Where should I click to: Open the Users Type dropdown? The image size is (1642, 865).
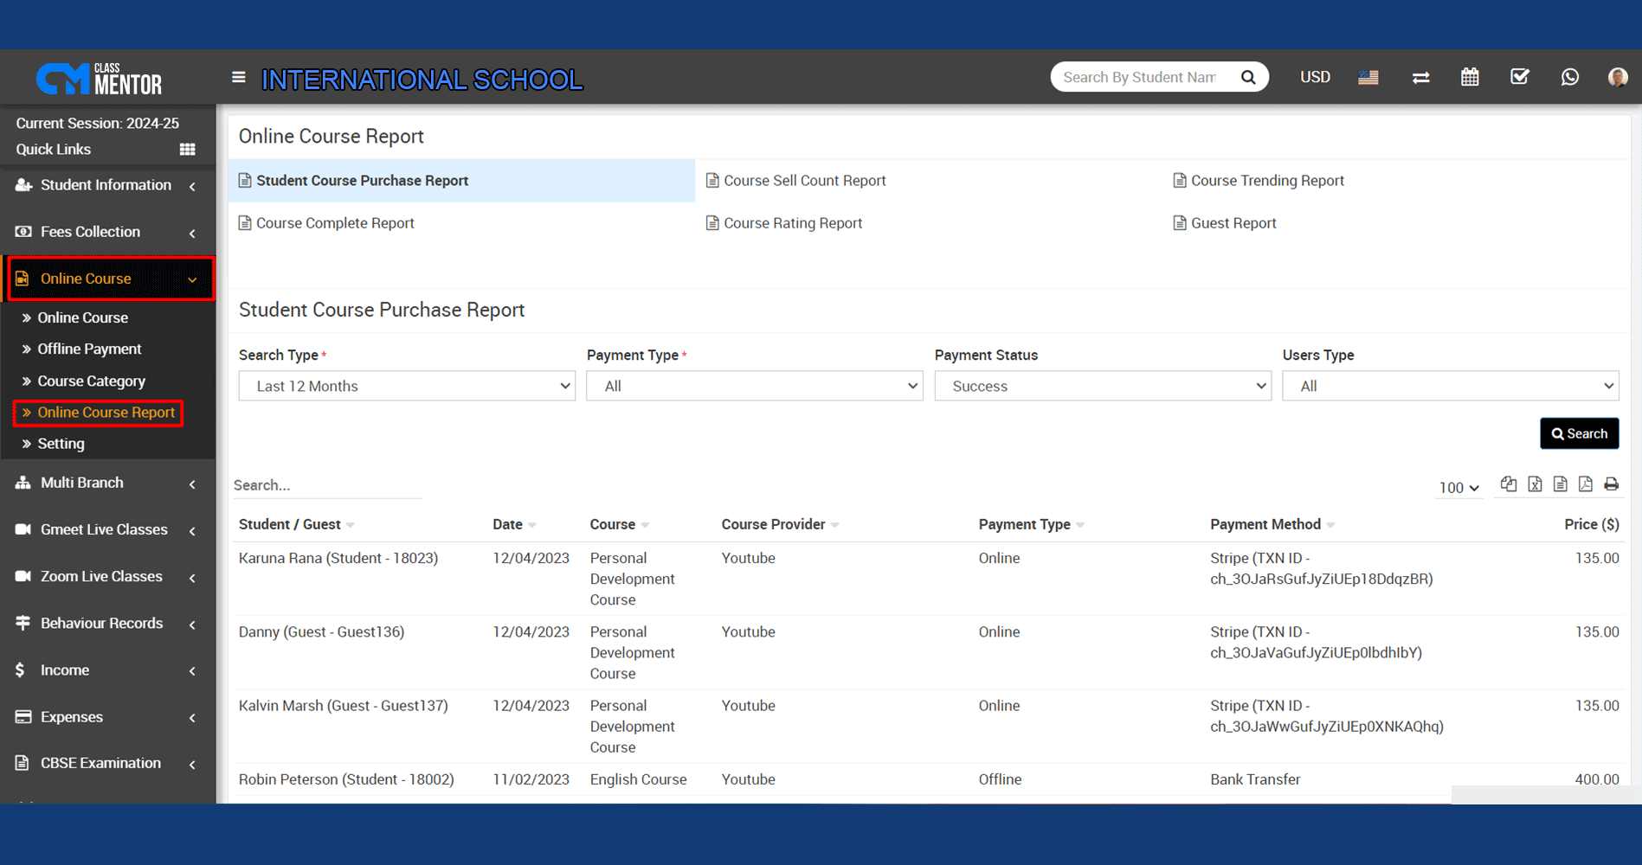pyautogui.click(x=1451, y=386)
